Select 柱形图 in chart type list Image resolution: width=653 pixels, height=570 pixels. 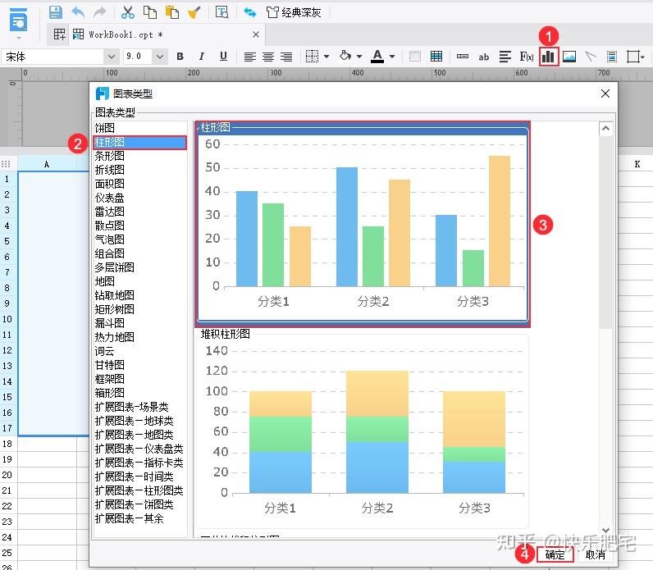point(140,143)
